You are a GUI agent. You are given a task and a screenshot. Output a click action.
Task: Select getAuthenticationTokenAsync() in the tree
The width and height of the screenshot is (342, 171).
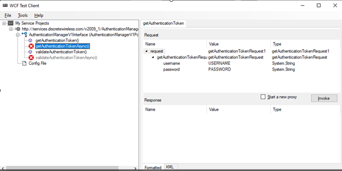coord(62,46)
